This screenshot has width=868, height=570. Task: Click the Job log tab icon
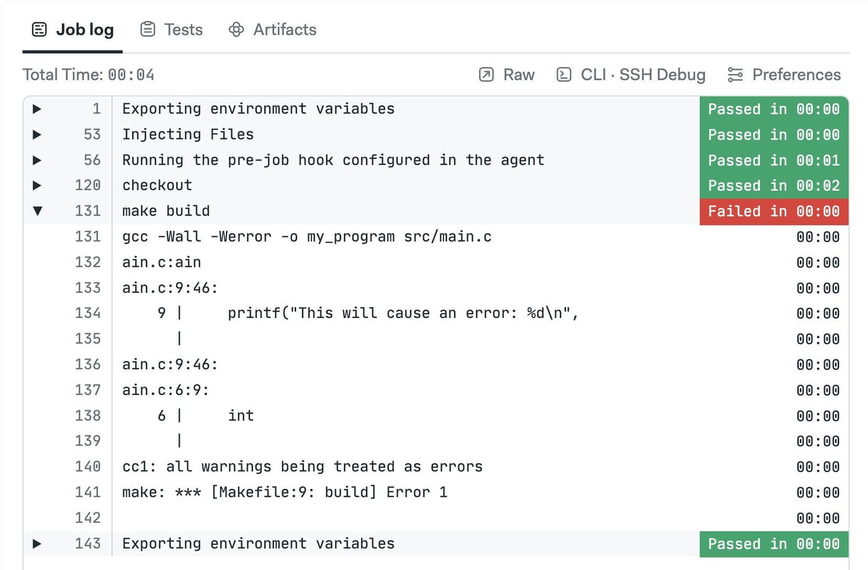(x=39, y=29)
